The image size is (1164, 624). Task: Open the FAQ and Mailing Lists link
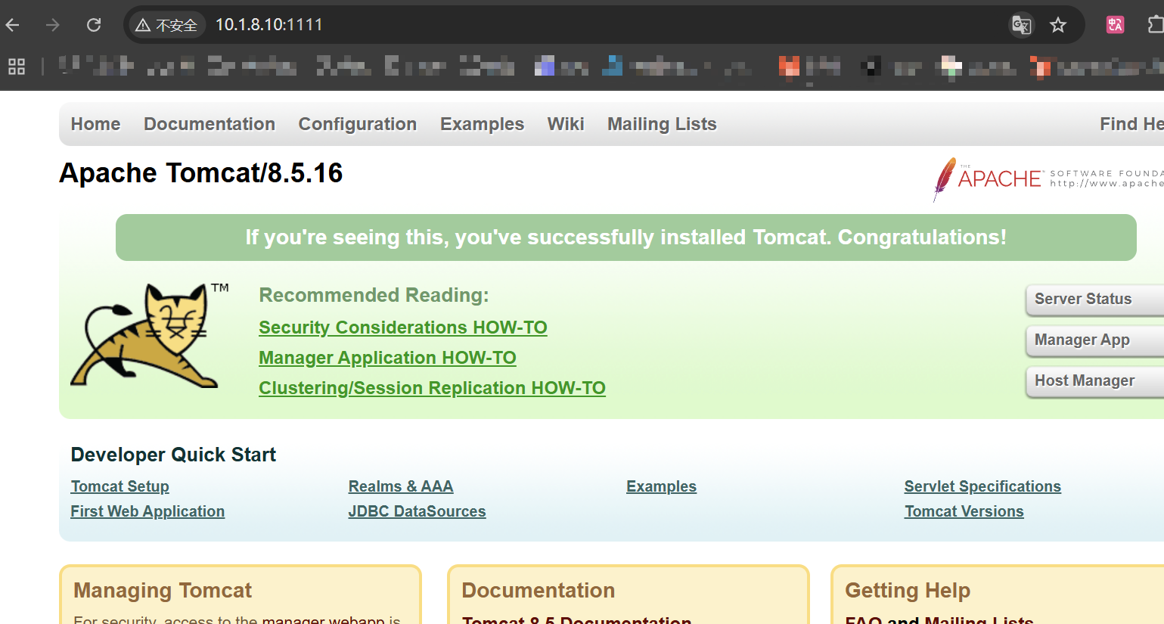click(x=939, y=619)
